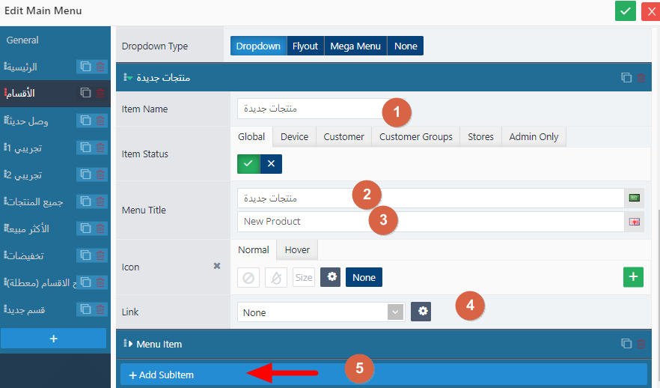This screenshot has height=388, width=660.
Task: Switch to Customer Groups tab
Action: 416,137
